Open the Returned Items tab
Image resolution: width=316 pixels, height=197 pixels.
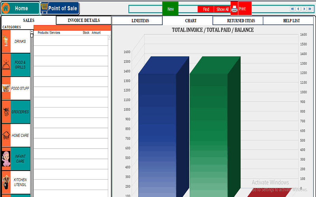pyautogui.click(x=241, y=21)
